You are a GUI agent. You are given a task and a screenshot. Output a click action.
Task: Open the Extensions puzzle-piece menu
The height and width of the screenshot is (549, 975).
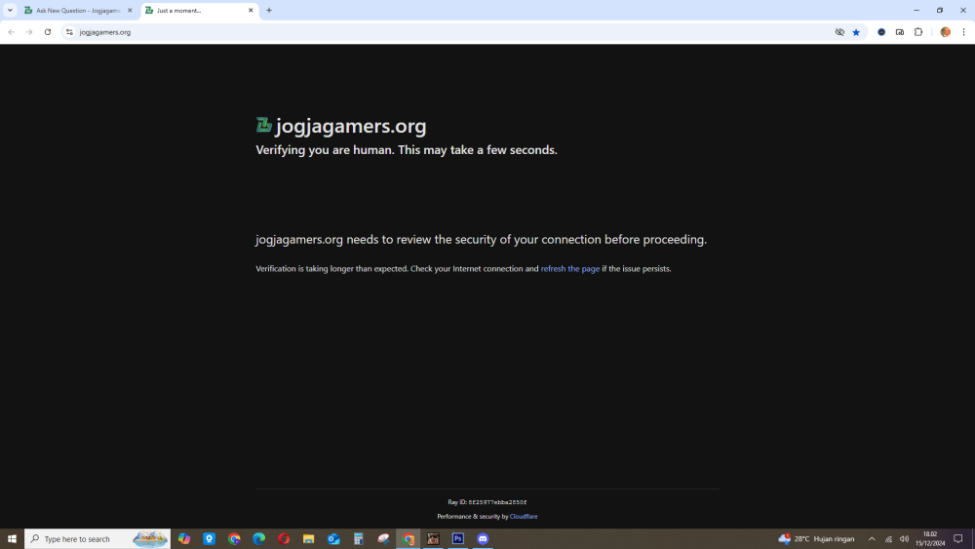pyautogui.click(x=918, y=32)
